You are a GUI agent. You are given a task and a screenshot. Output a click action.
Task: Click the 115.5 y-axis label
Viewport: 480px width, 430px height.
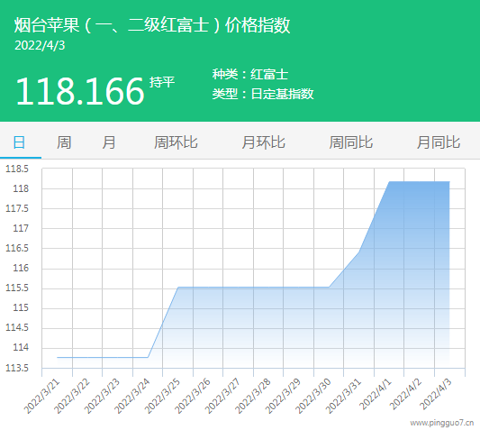click(x=17, y=288)
